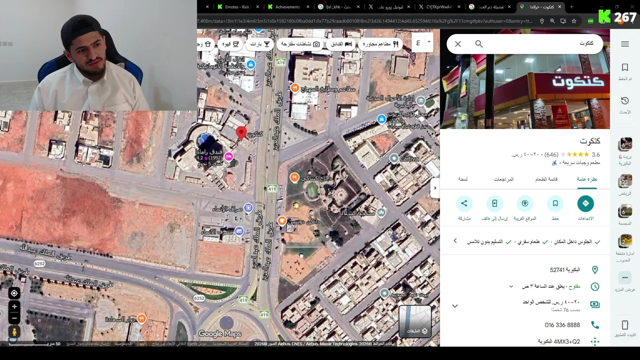This screenshot has height=360, width=640.
Task: Open the language dropdown arrow near ع
Action: point(429,42)
